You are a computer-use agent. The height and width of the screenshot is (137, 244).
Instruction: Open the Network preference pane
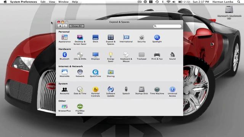tap(80, 73)
